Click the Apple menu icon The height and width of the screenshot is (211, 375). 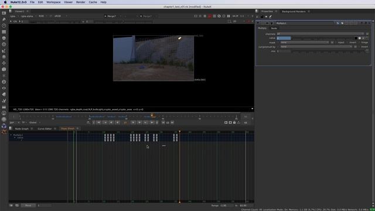point(5,2)
